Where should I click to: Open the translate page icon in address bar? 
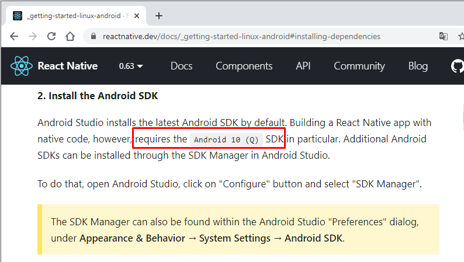pos(444,36)
